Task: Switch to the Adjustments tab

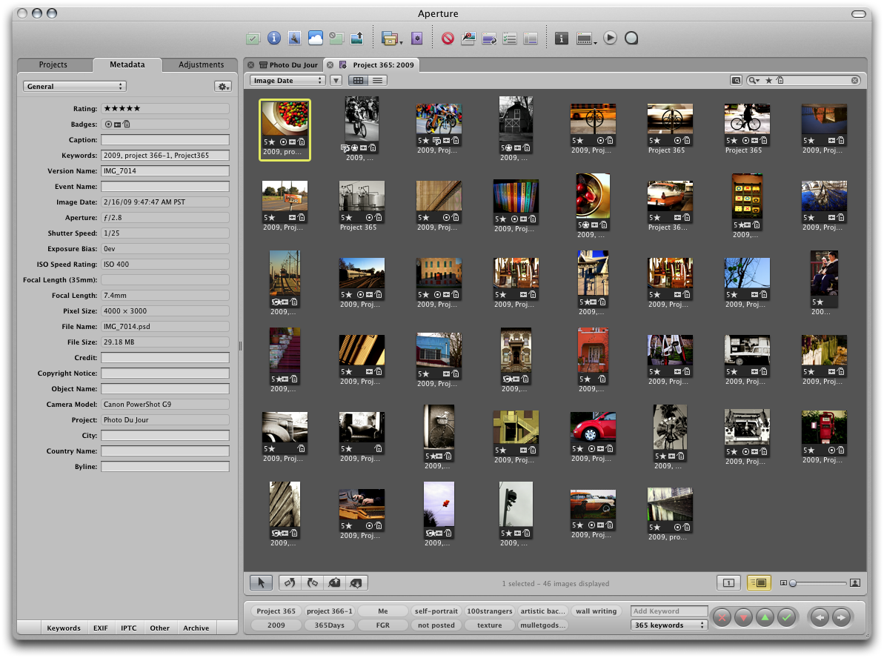Action: click(x=201, y=65)
